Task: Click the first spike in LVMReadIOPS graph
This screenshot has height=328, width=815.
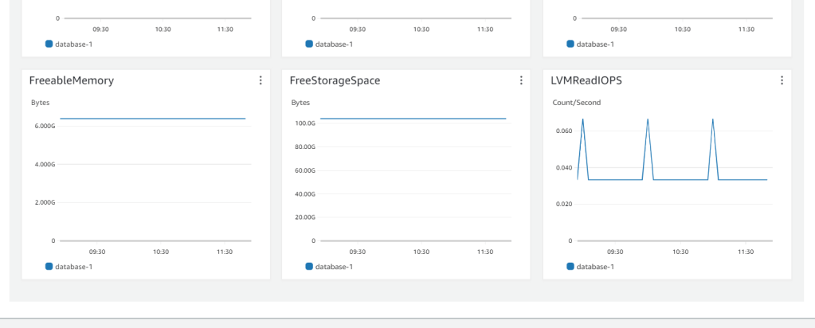Action: [x=583, y=120]
